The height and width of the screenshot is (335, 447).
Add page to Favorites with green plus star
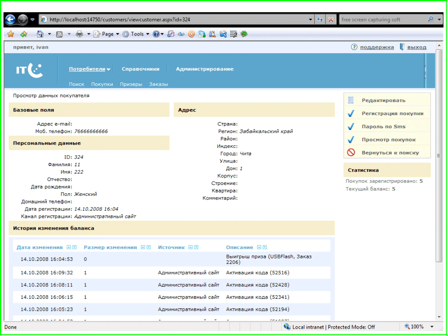coord(24,34)
